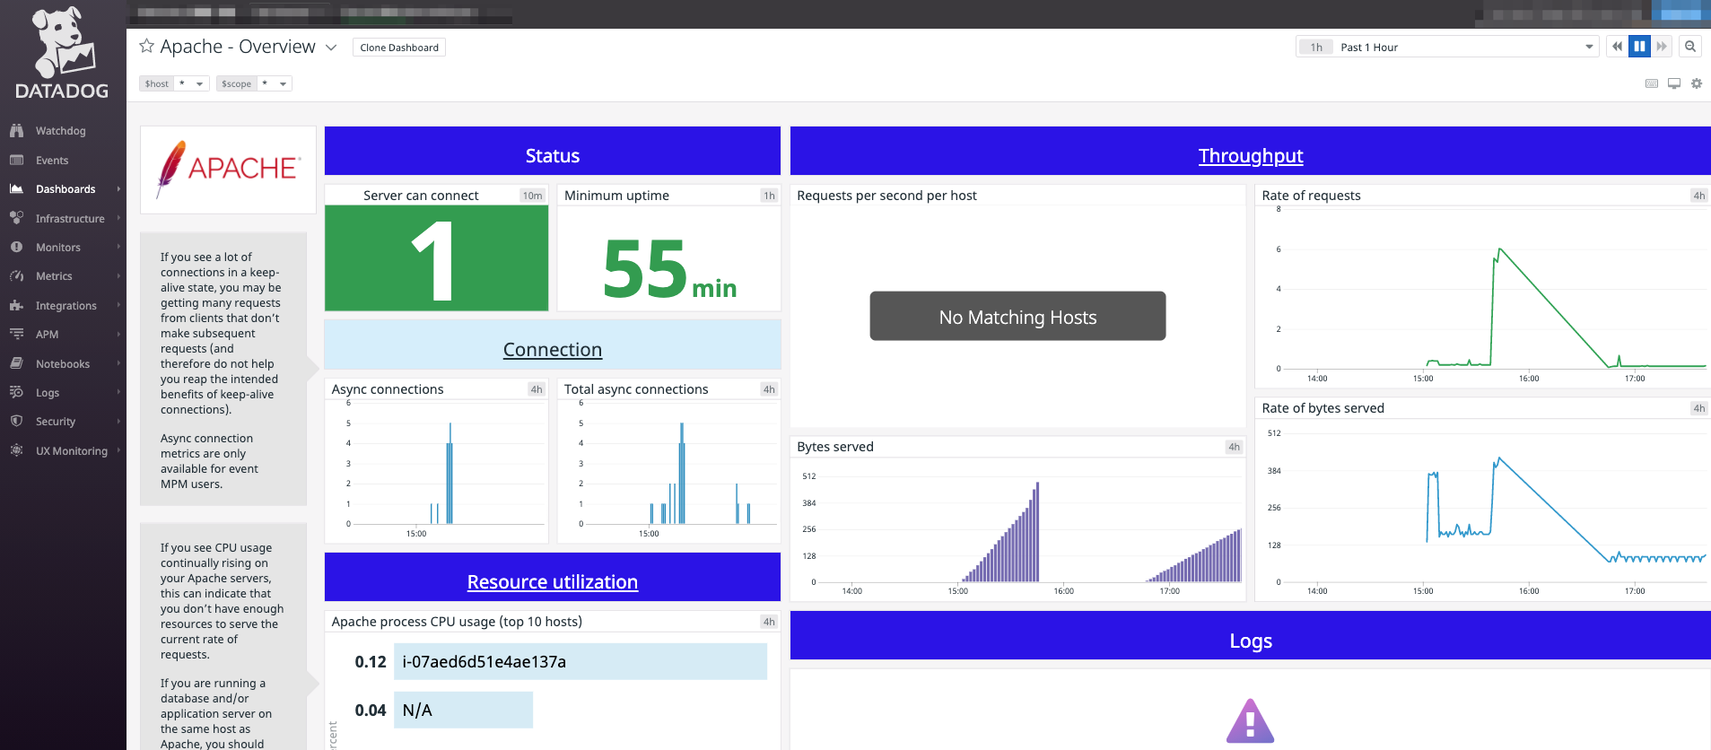The width and height of the screenshot is (1711, 750).
Task: Follow the Resource utilization header link
Action: (x=552, y=582)
